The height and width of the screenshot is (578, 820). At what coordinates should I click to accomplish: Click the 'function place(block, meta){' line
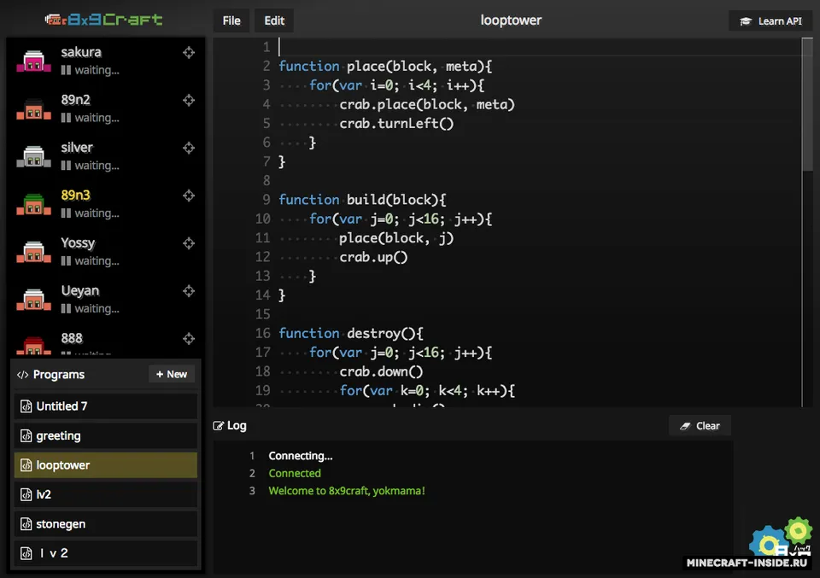pos(385,67)
